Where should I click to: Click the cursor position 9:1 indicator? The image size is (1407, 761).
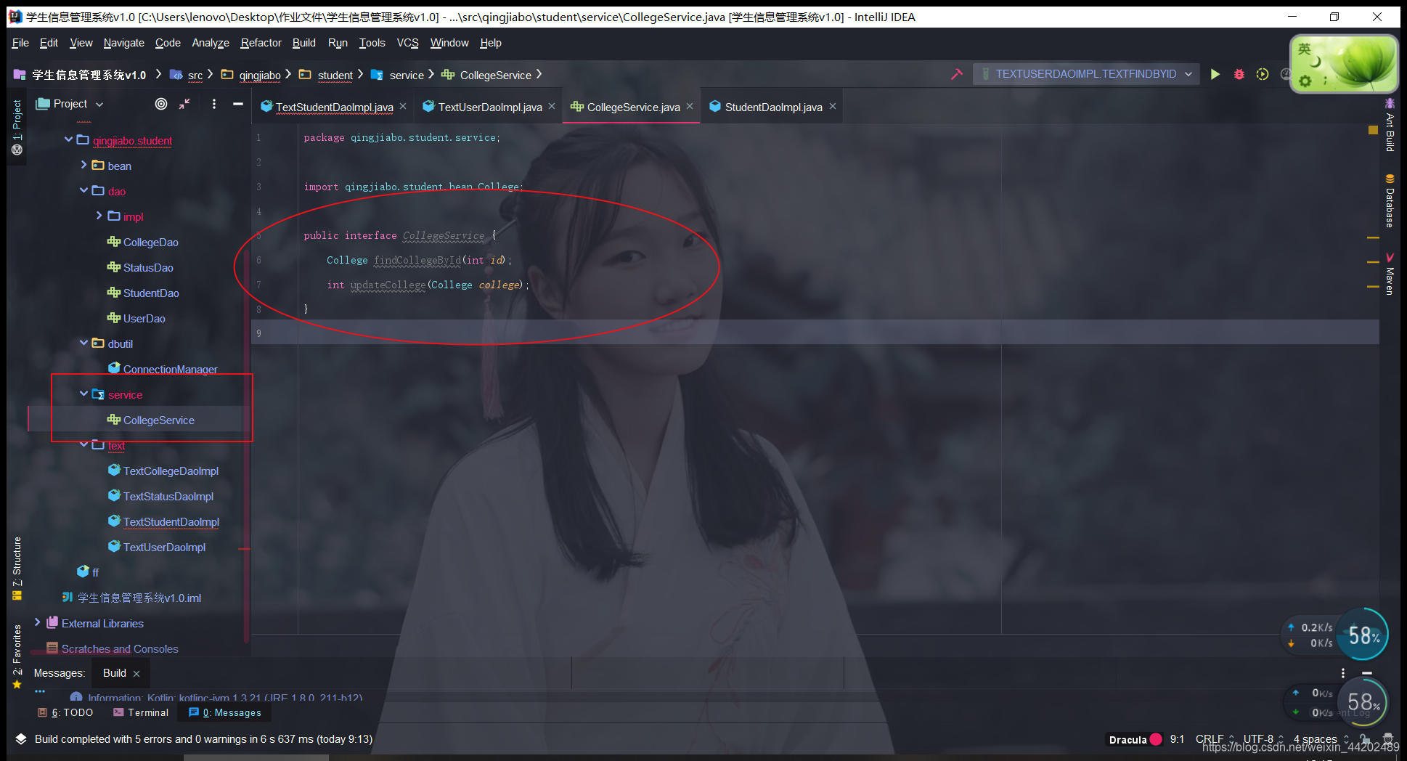[x=1177, y=738]
